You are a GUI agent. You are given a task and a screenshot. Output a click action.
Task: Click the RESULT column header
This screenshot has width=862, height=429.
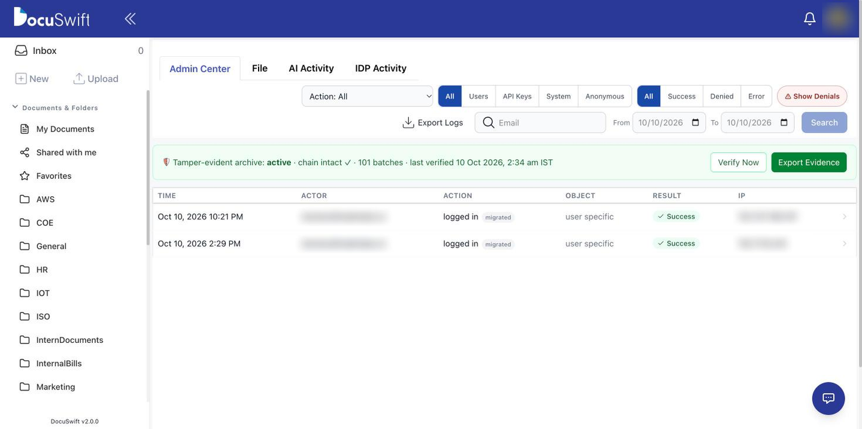[x=667, y=196]
